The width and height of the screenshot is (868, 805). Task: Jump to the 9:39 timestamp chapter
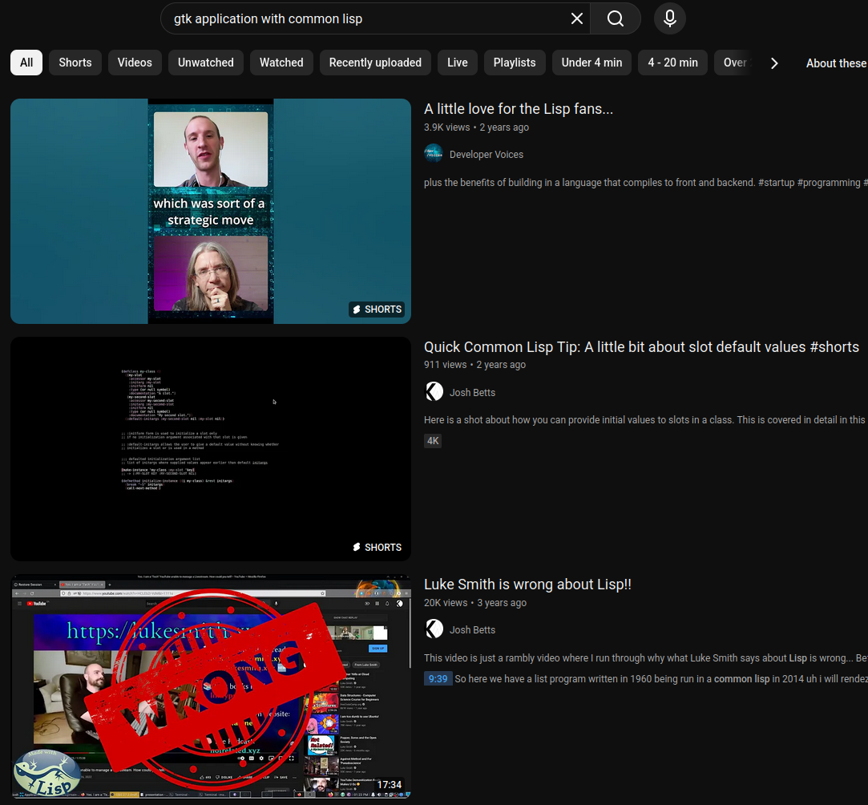click(x=438, y=679)
